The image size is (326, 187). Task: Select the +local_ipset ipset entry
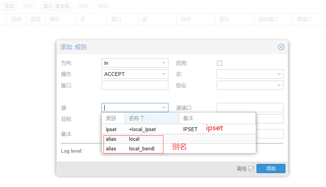tap(142, 129)
